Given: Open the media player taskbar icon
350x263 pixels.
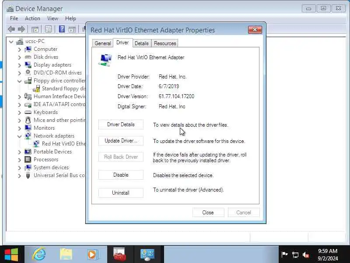Looking at the screenshot, I should (x=92, y=254).
